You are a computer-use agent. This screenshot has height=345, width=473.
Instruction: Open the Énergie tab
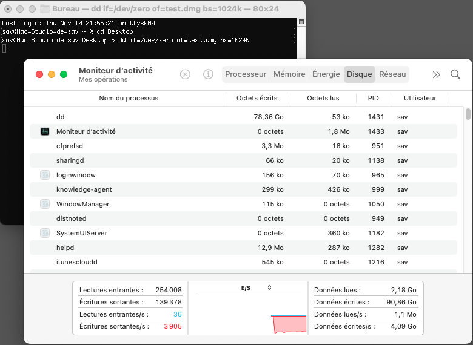(326, 74)
